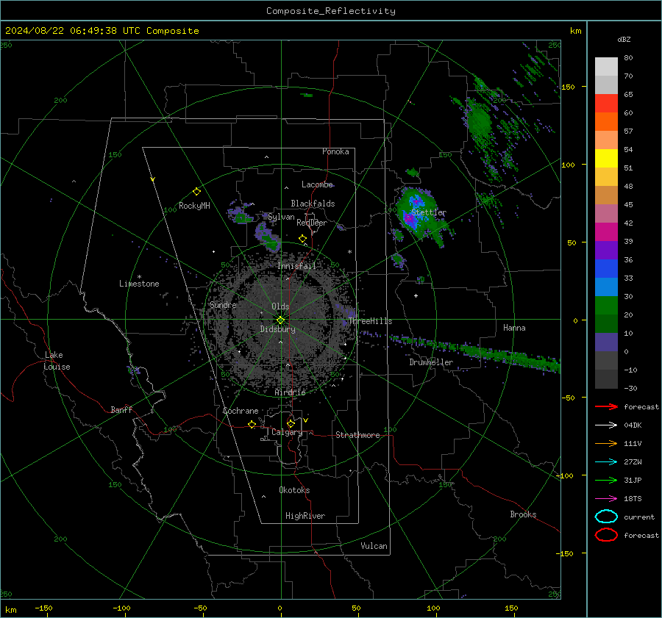Select the pink 42–45 dBZ swatch
Screen dimensions: 662x618
(606, 213)
